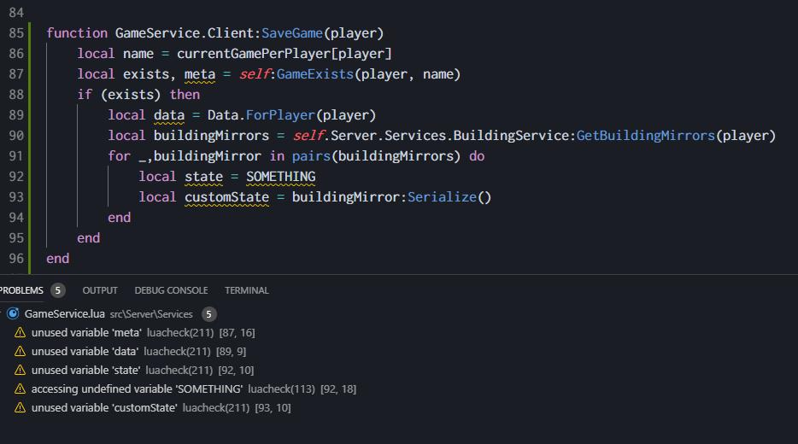Click warning icon for unused variable 'state'
The image size is (798, 444).
[20, 371]
